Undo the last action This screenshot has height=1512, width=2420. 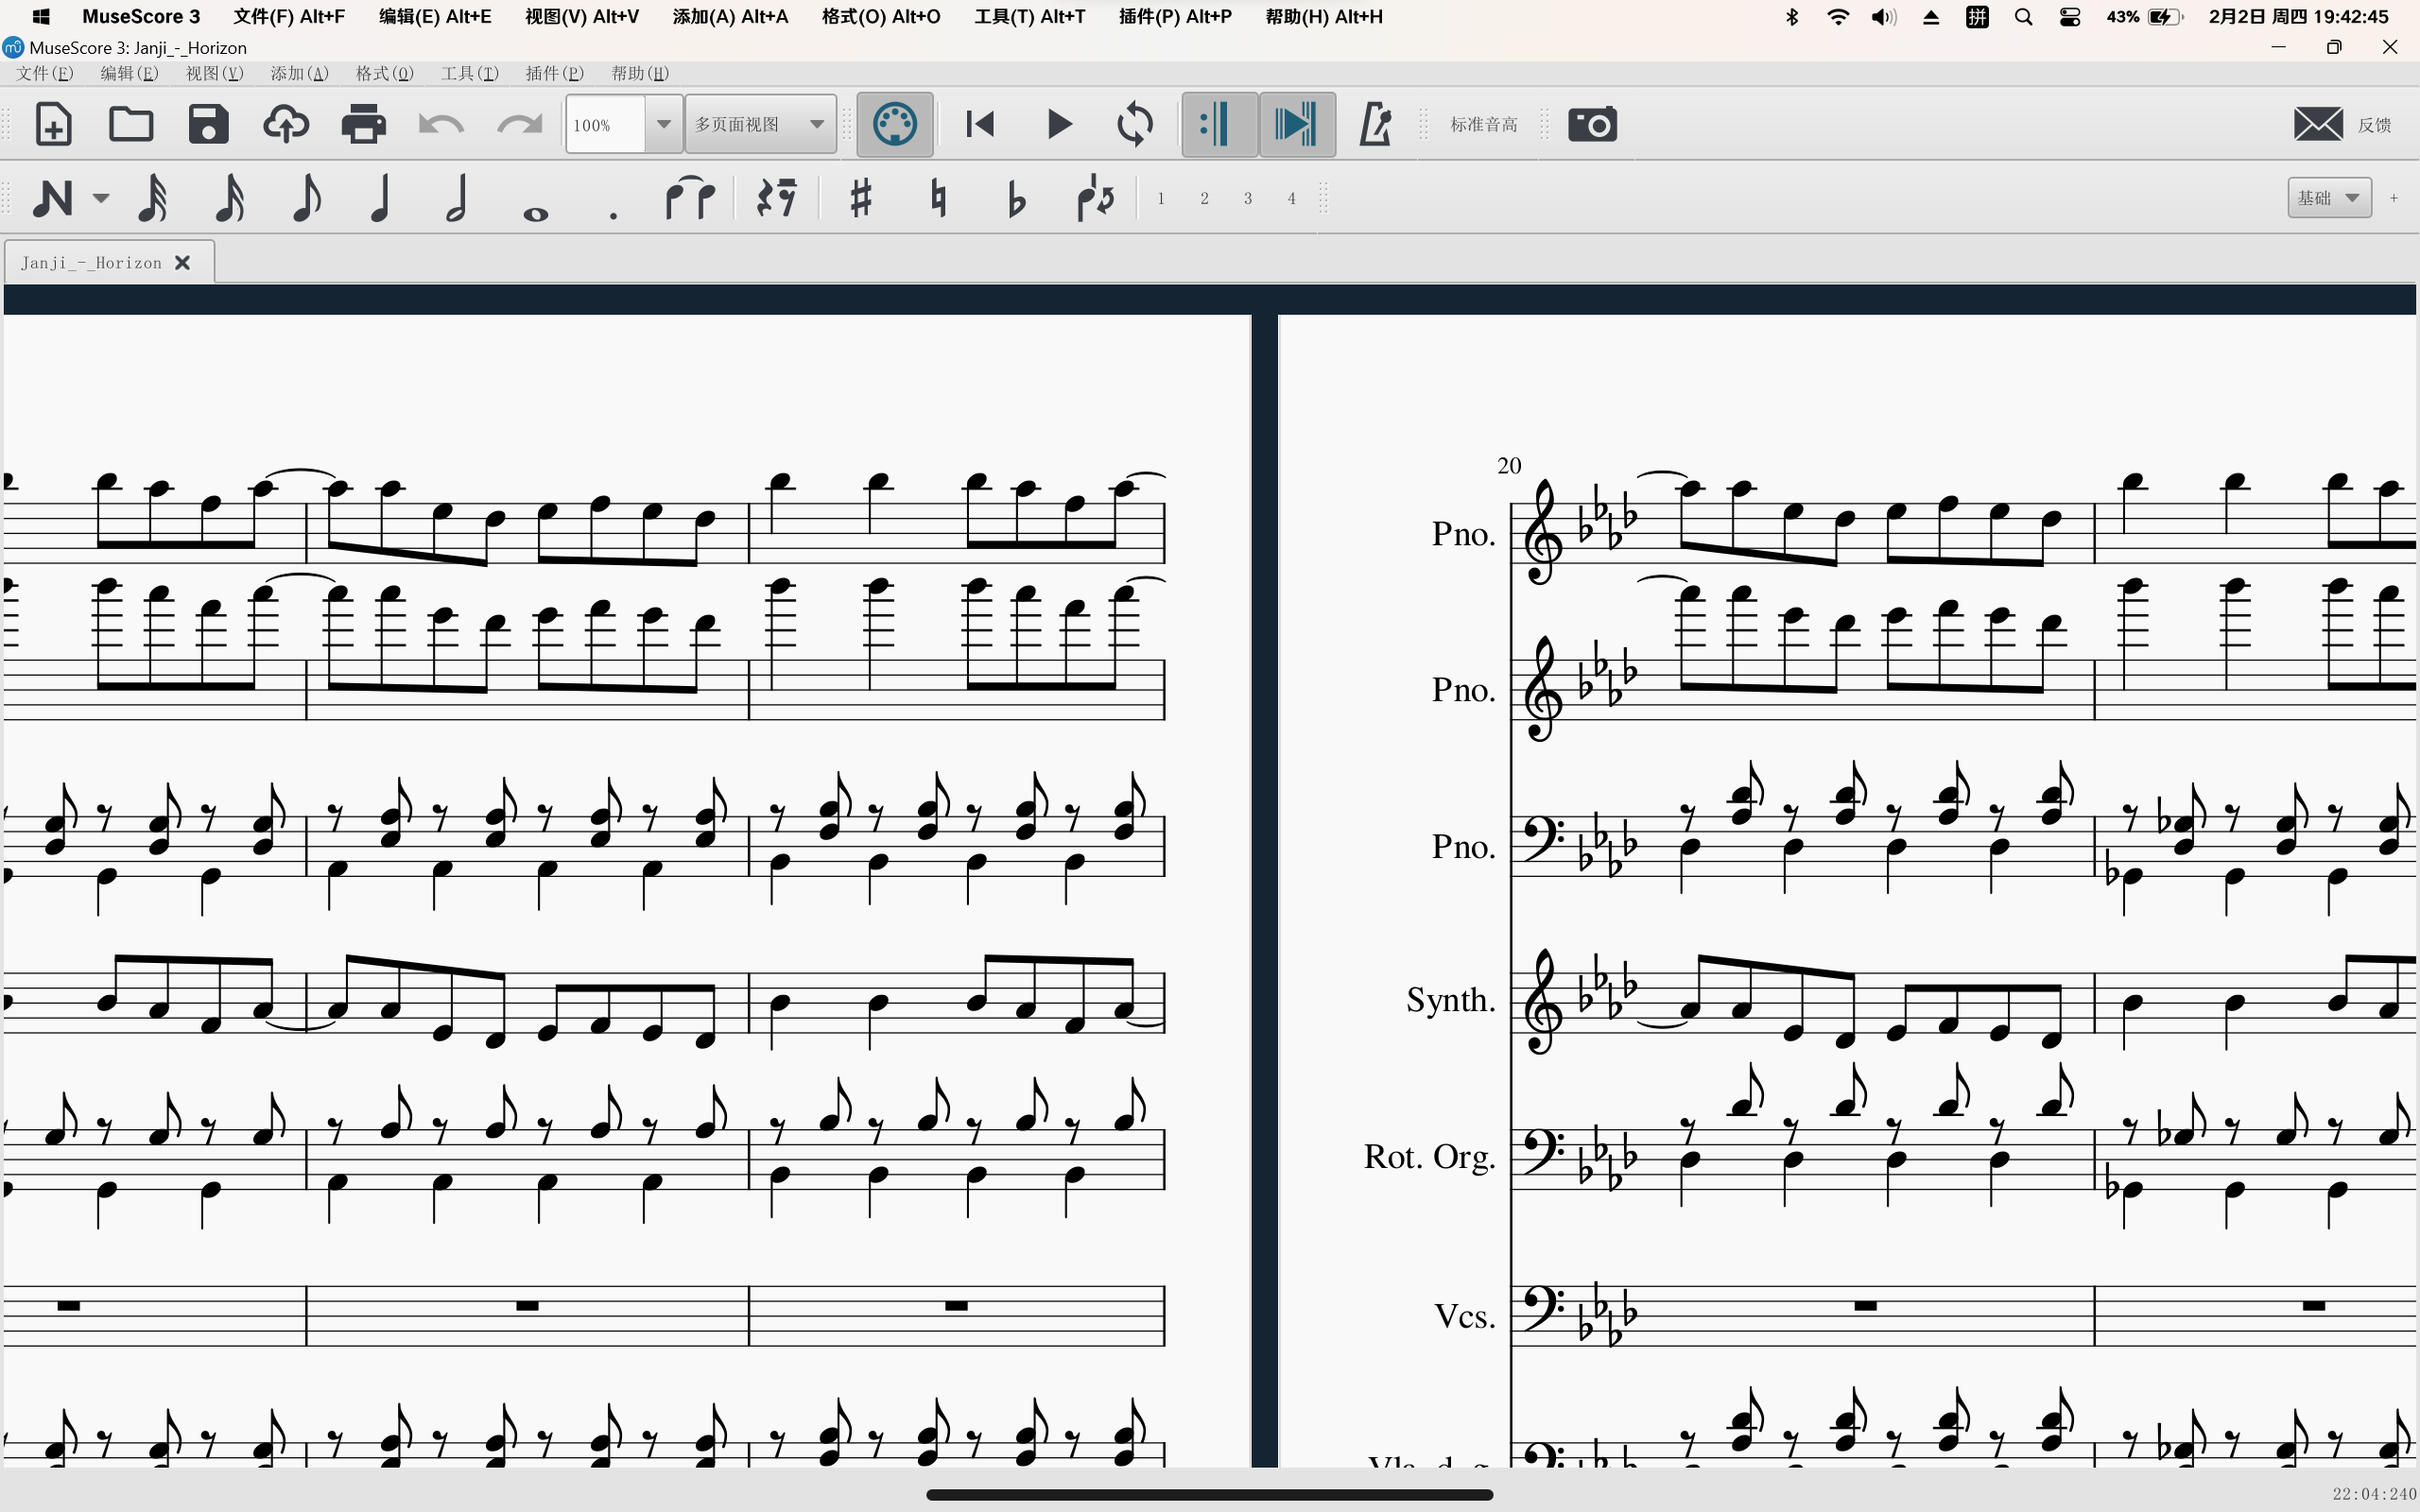(x=441, y=125)
